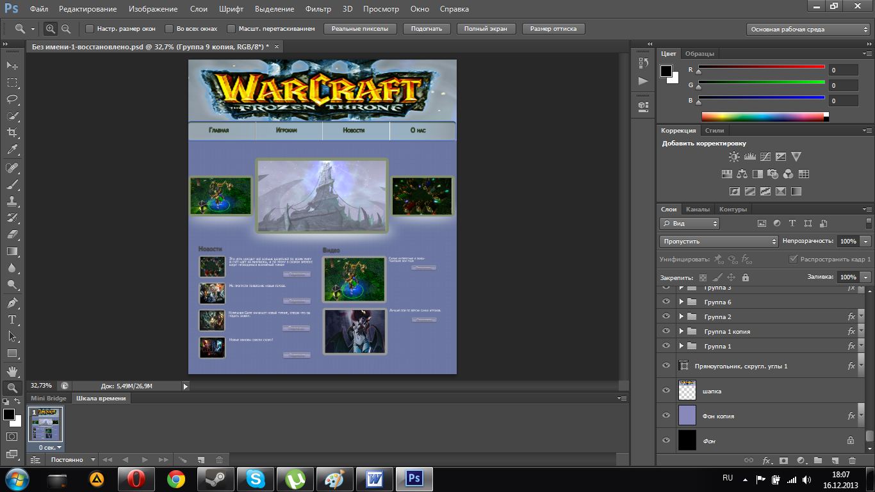Select the Path Selection tool
The image size is (875, 492).
click(12, 336)
